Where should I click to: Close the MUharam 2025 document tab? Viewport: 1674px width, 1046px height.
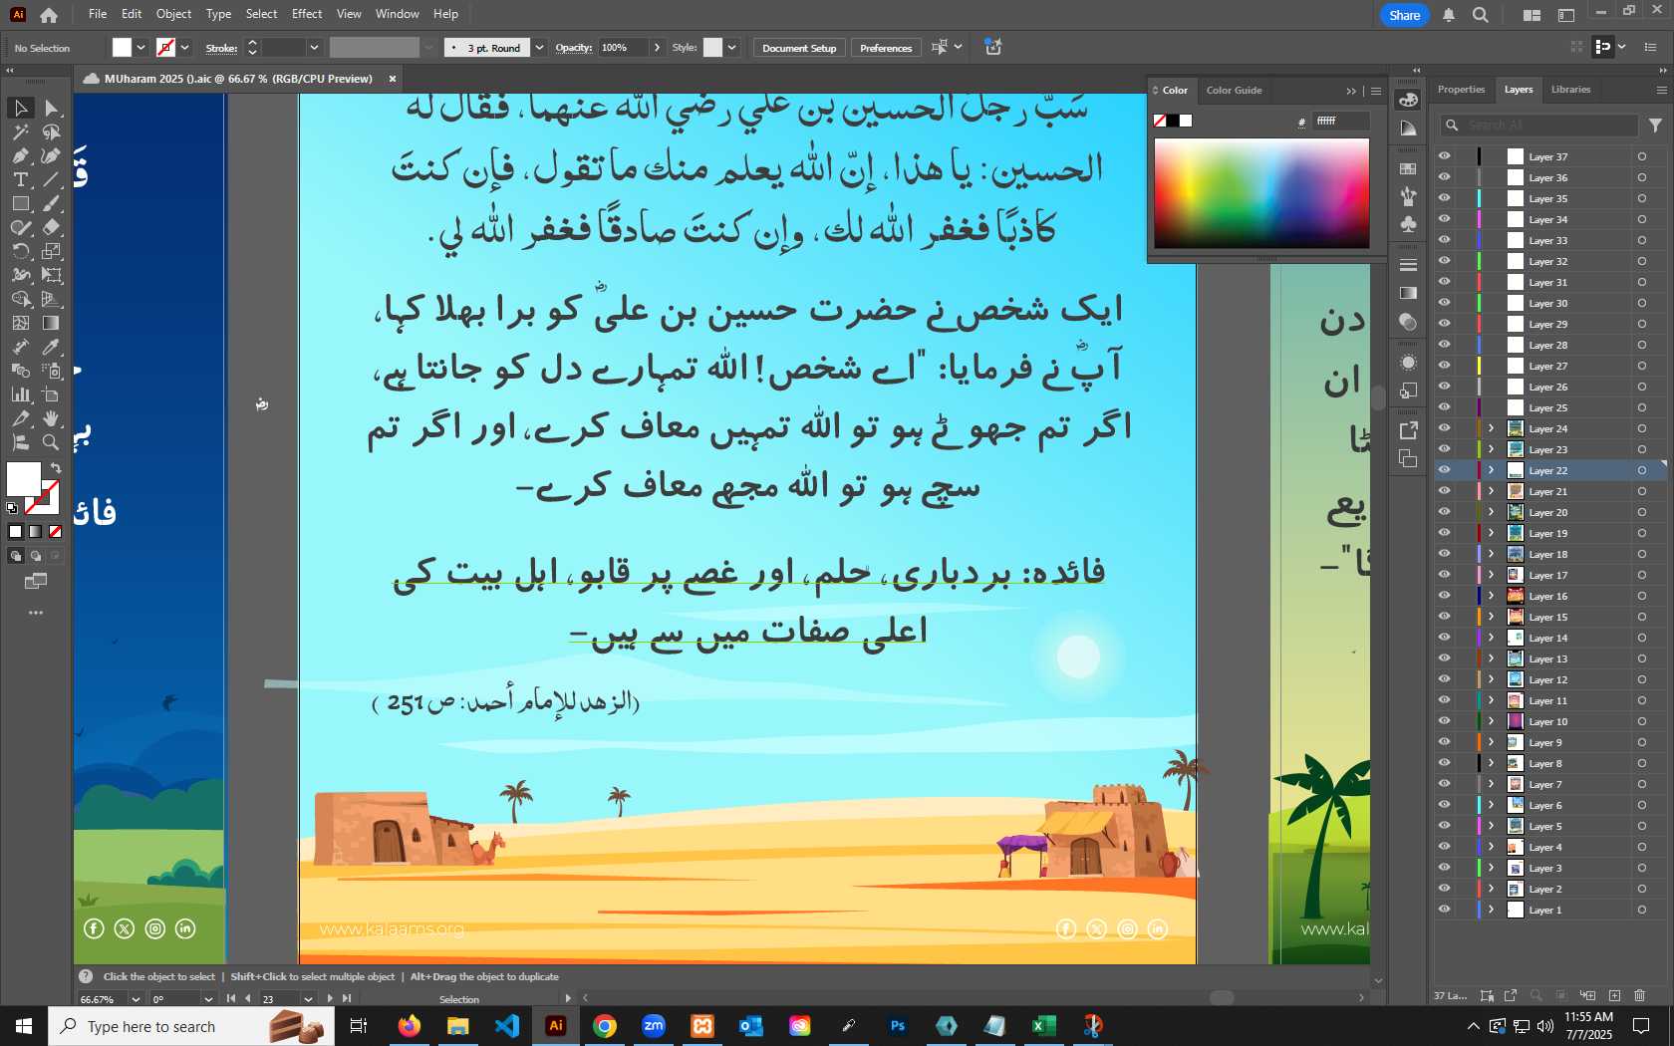coord(393,79)
